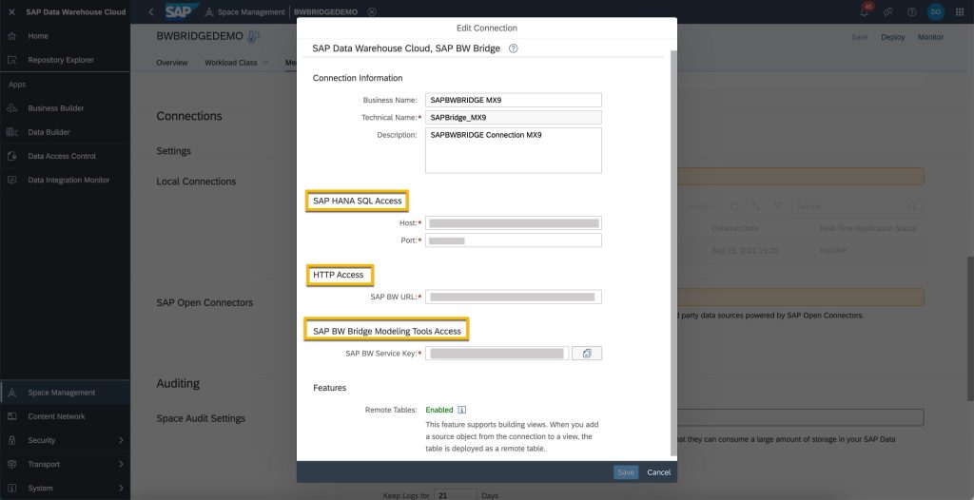
Task: Open Space Management breadcrumb
Action: click(x=251, y=11)
